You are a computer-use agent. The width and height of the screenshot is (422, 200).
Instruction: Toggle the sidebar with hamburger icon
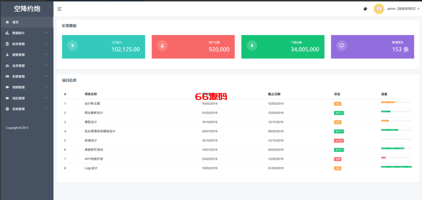point(60,9)
